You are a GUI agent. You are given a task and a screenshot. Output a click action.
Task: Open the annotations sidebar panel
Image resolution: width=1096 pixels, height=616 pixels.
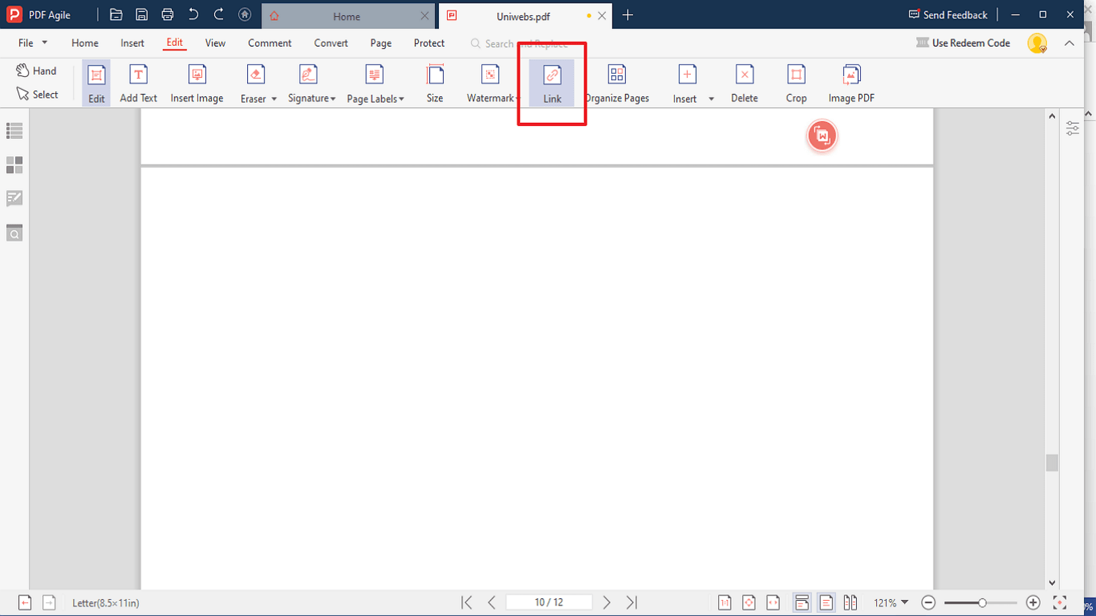[x=14, y=198]
